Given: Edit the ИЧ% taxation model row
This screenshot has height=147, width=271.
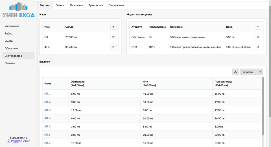Looking at the screenshot, I should [258, 47].
